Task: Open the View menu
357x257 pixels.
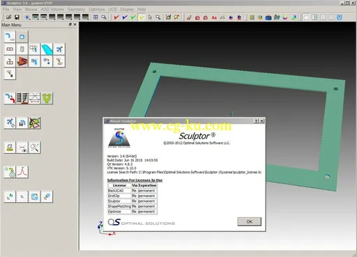Action: click(x=17, y=9)
